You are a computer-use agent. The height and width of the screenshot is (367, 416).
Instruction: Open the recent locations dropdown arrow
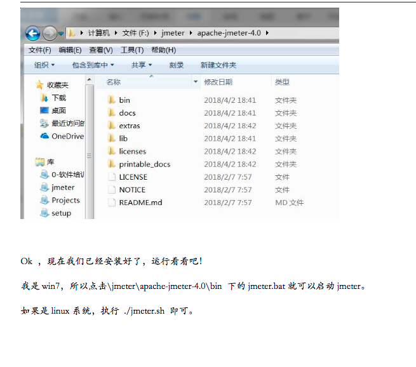(x=61, y=34)
